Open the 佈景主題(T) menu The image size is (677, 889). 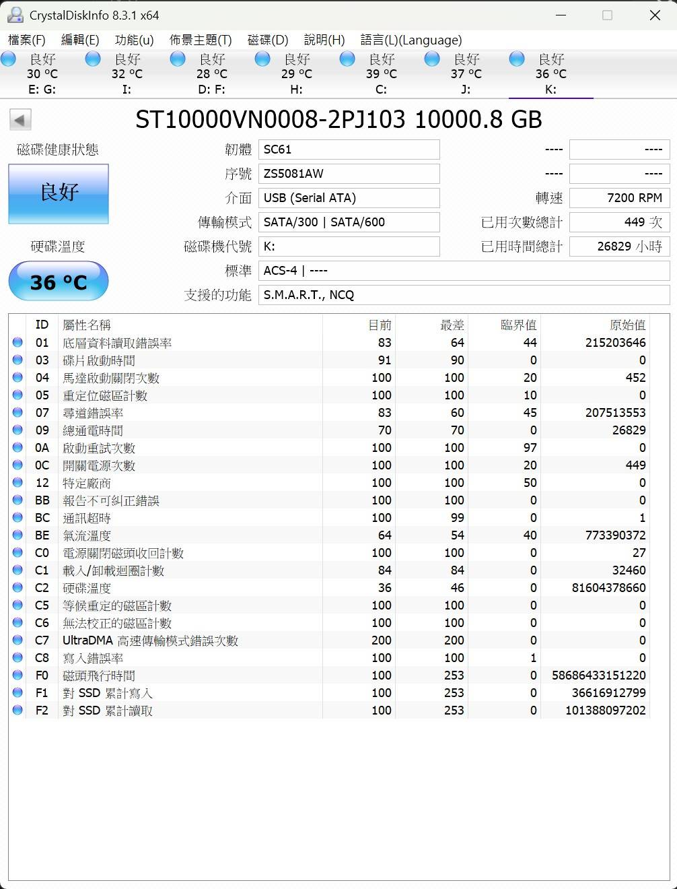201,40
